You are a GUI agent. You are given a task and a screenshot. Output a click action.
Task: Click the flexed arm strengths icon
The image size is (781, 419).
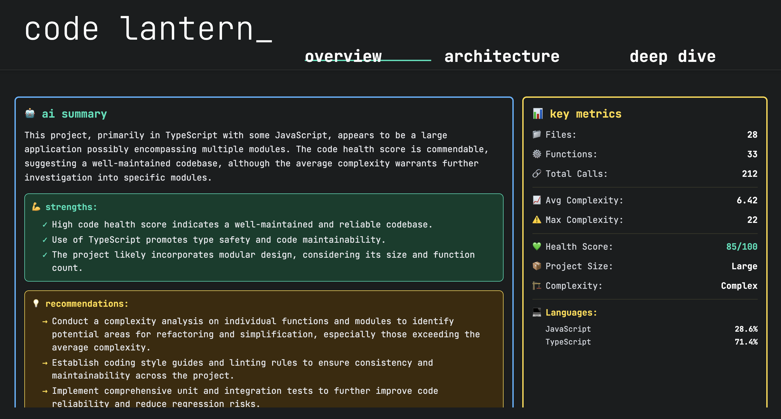point(36,207)
